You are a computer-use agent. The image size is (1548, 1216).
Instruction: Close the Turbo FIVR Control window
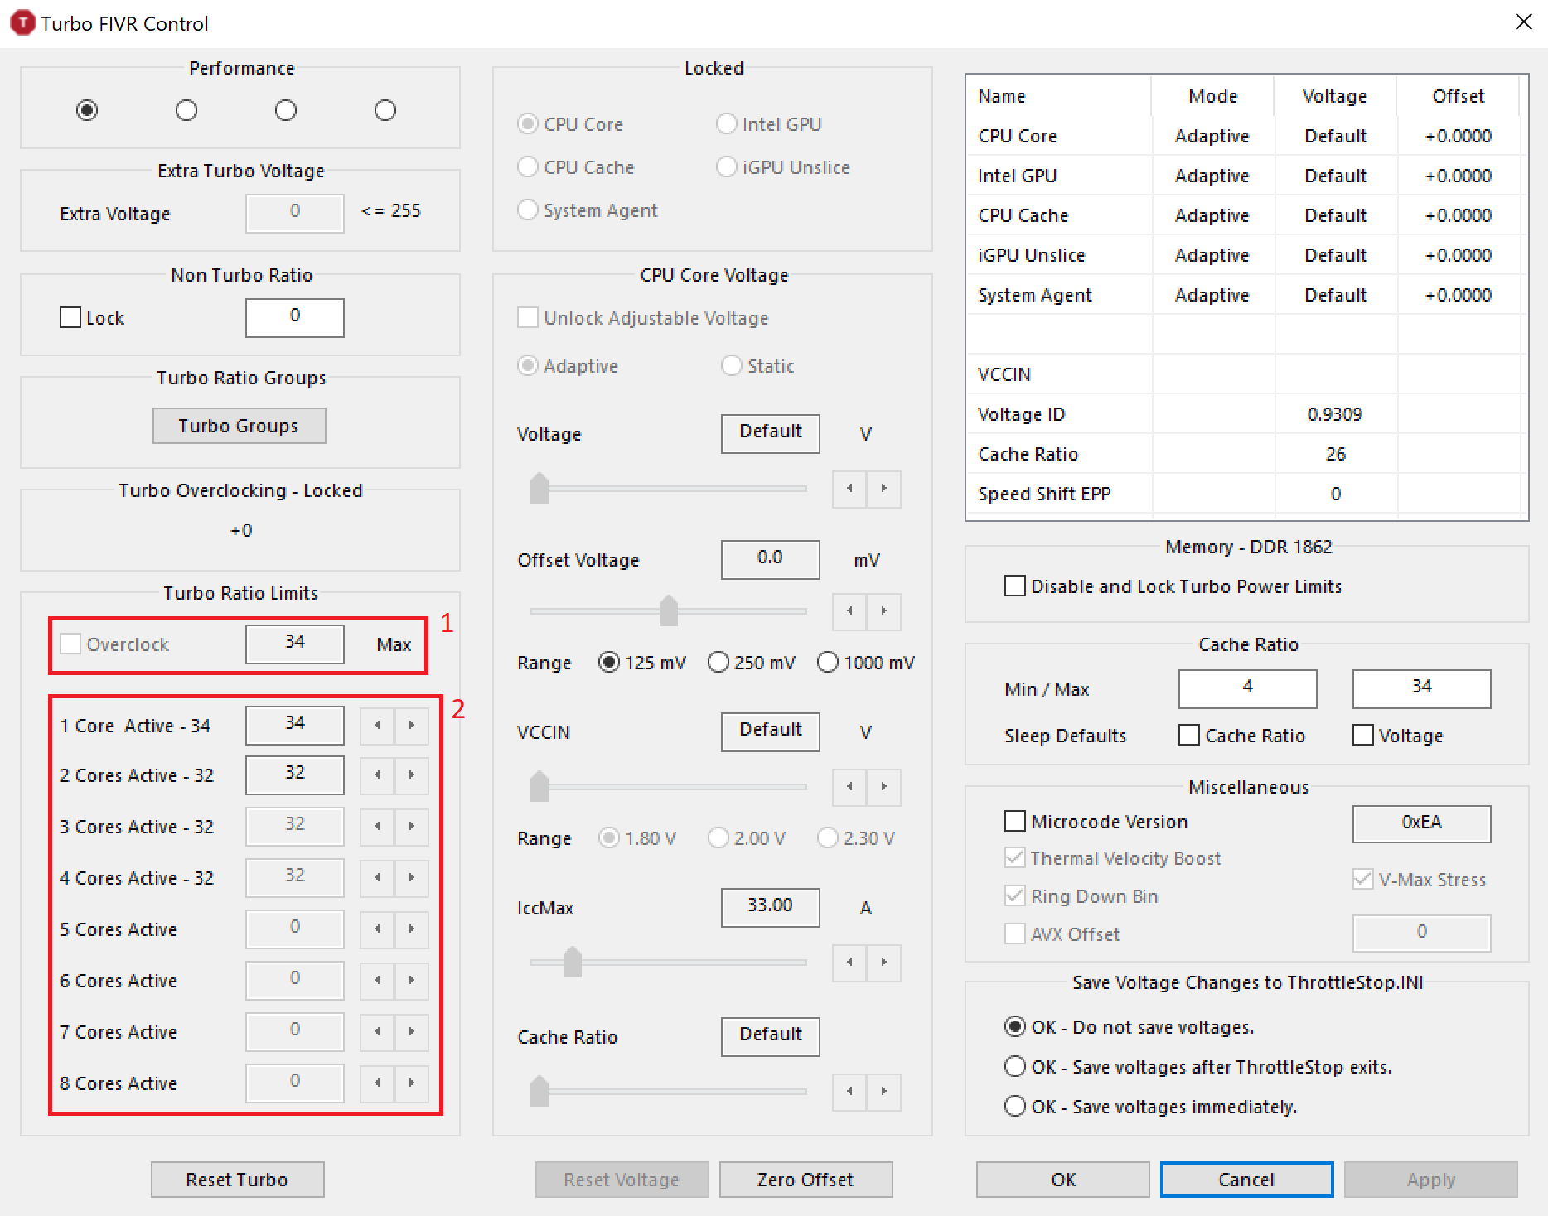1523,22
